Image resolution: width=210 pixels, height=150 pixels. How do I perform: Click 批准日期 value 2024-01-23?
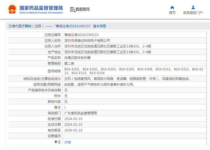point(73,119)
